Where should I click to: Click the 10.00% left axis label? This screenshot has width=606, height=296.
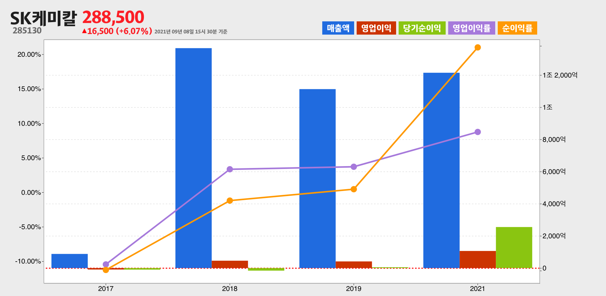click(x=29, y=124)
